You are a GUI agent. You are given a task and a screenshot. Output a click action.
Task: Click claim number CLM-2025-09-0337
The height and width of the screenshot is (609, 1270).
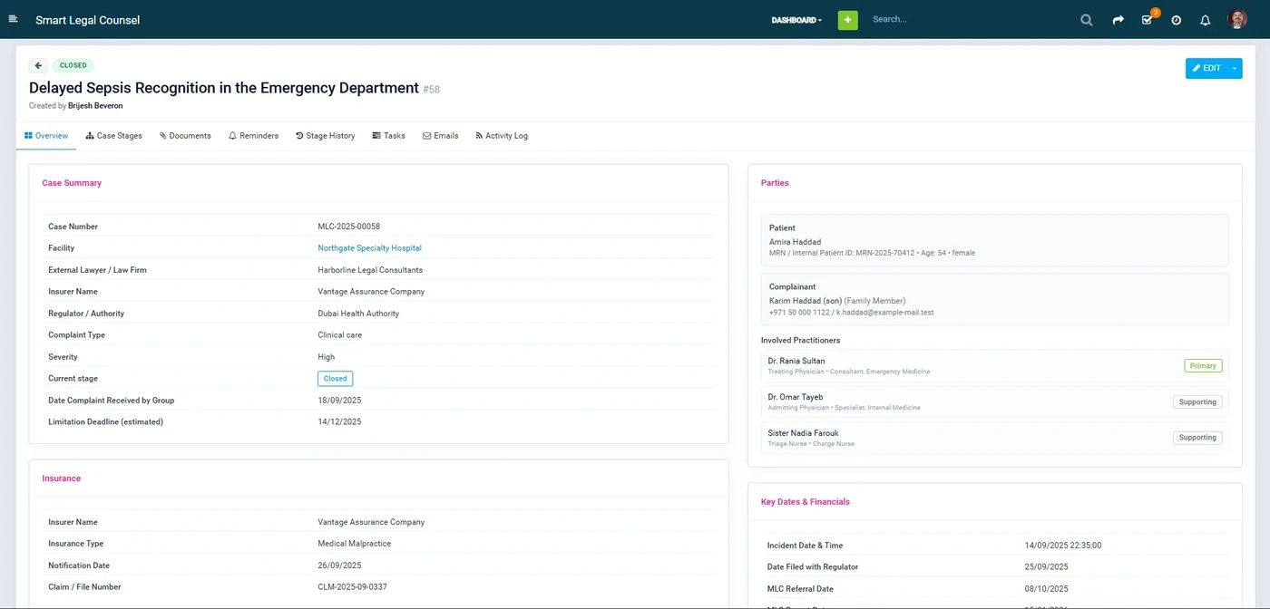click(352, 587)
